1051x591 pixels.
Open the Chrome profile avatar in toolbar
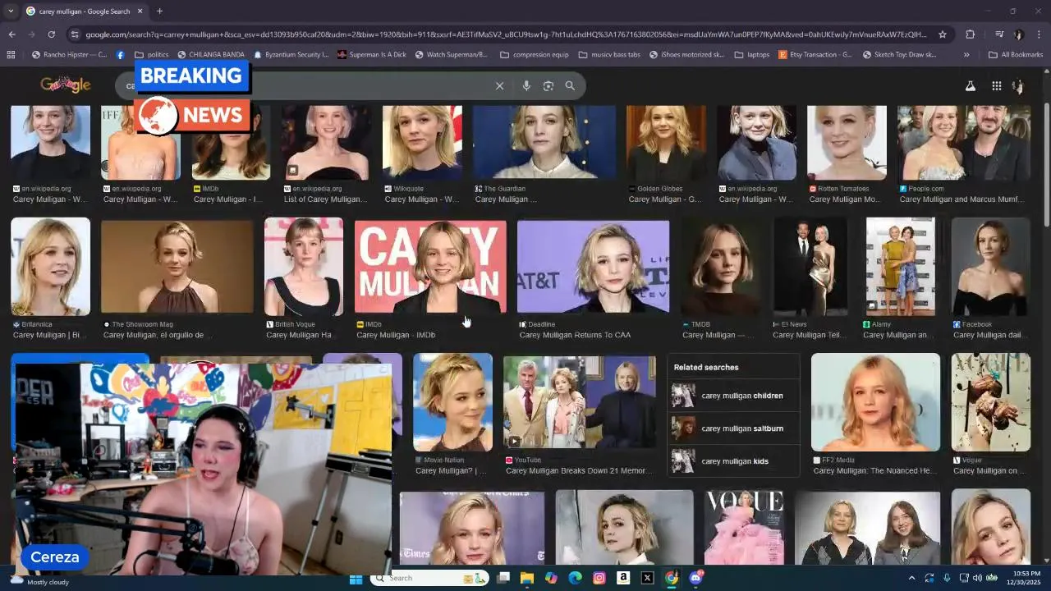pyautogui.click(x=1019, y=34)
